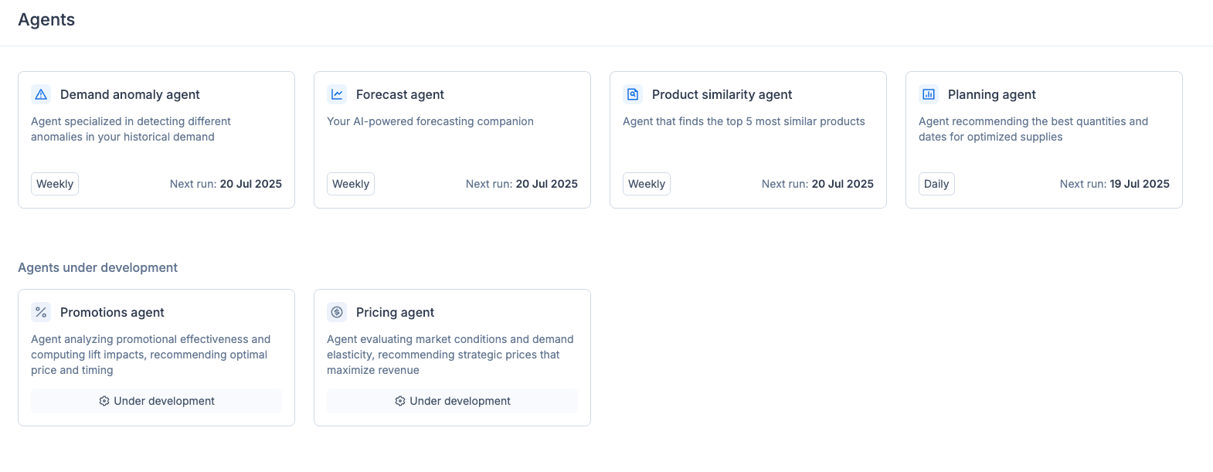Click the Daily badge on Planning agent
The image size is (1213, 472).
click(x=936, y=184)
